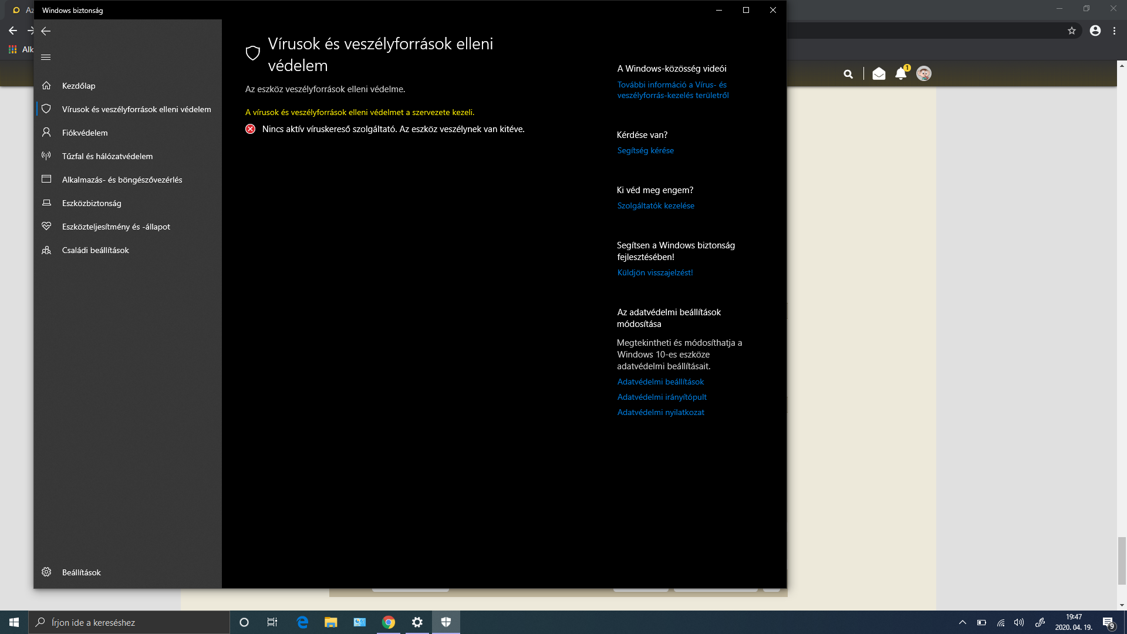Screen dimensions: 1127x634
Task: Open Action Center notifications icon
Action: pyautogui.click(x=1109, y=623)
